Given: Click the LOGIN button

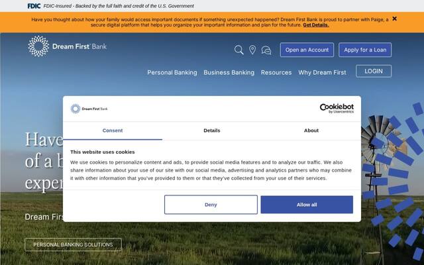Looking at the screenshot, I should (374, 71).
